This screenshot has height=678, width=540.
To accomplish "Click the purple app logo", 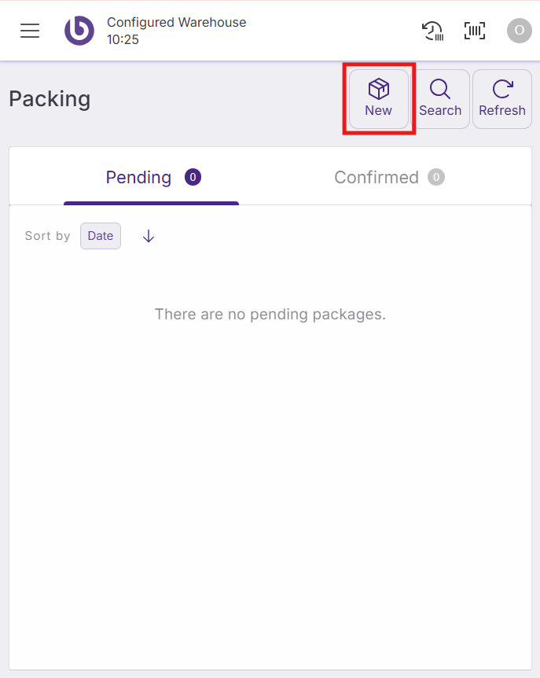I will coord(79,31).
